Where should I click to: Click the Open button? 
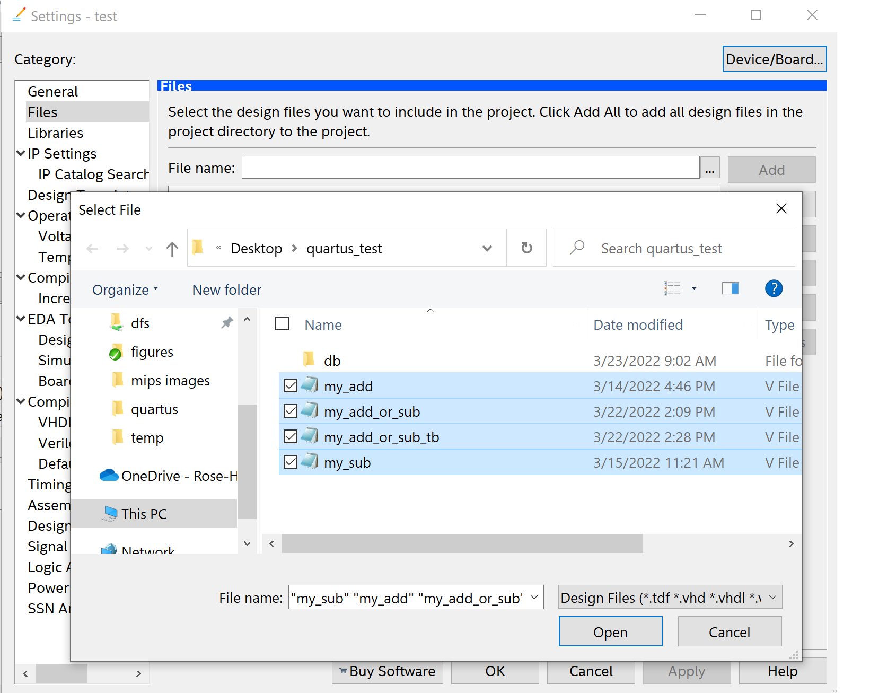click(610, 632)
